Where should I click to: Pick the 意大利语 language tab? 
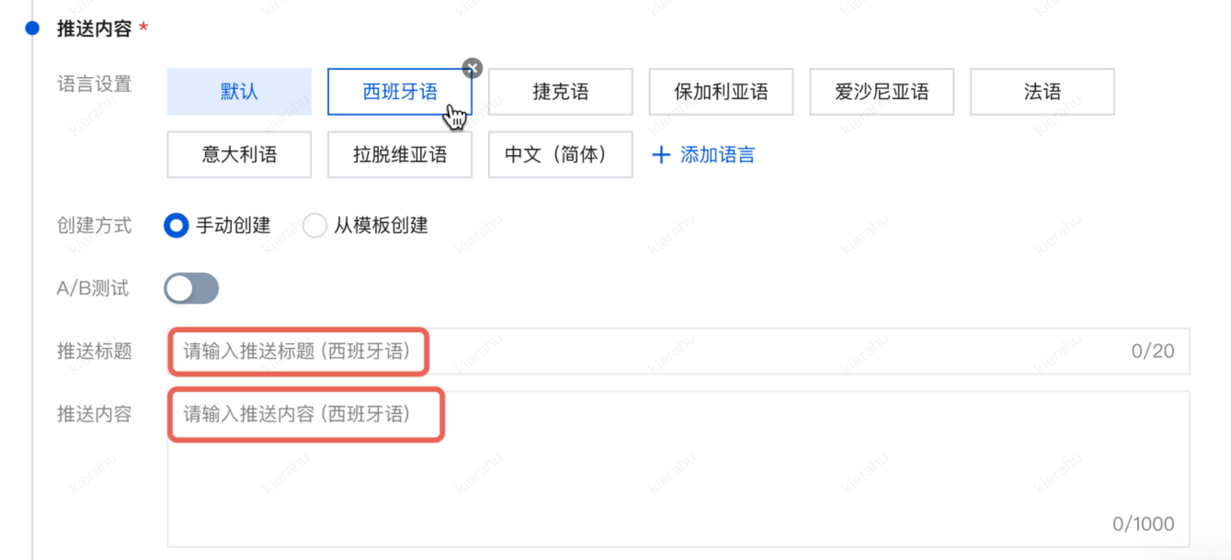[x=239, y=155]
